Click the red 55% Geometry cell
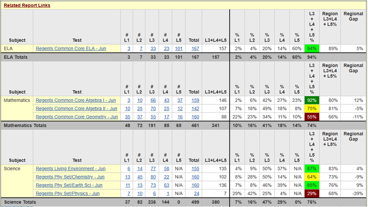The height and width of the screenshot is (207, 368). coord(312,117)
